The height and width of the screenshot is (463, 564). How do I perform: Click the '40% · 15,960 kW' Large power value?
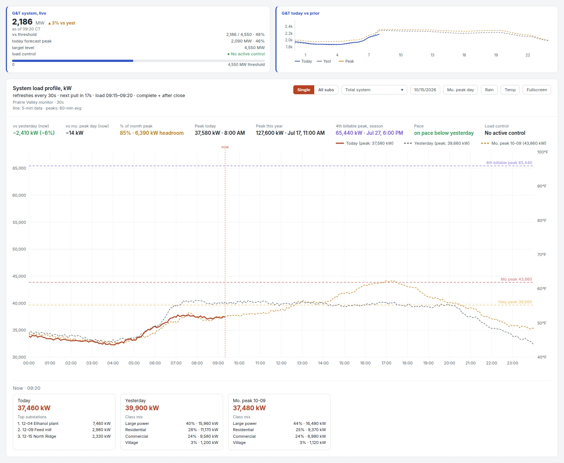point(202,423)
